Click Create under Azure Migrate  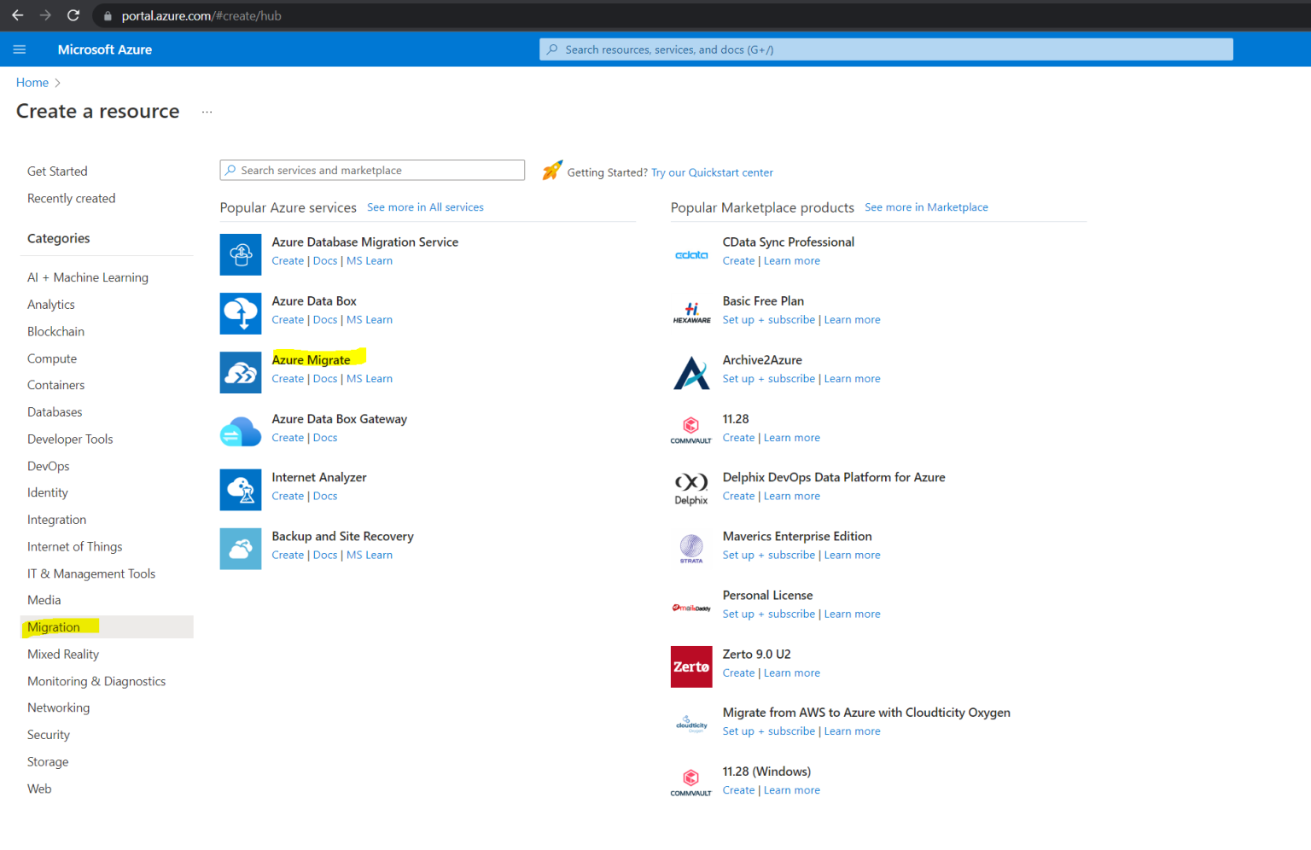tap(287, 378)
